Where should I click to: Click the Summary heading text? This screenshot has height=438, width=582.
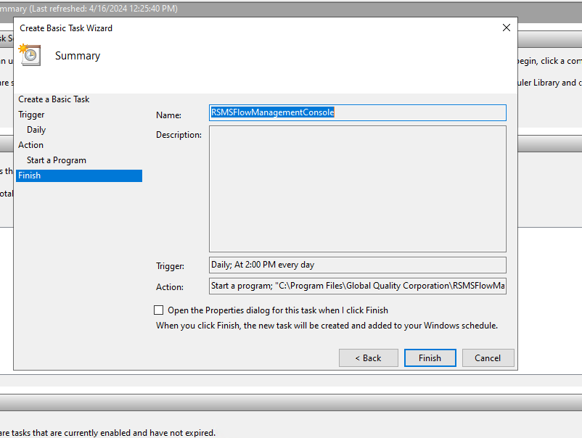tap(78, 56)
